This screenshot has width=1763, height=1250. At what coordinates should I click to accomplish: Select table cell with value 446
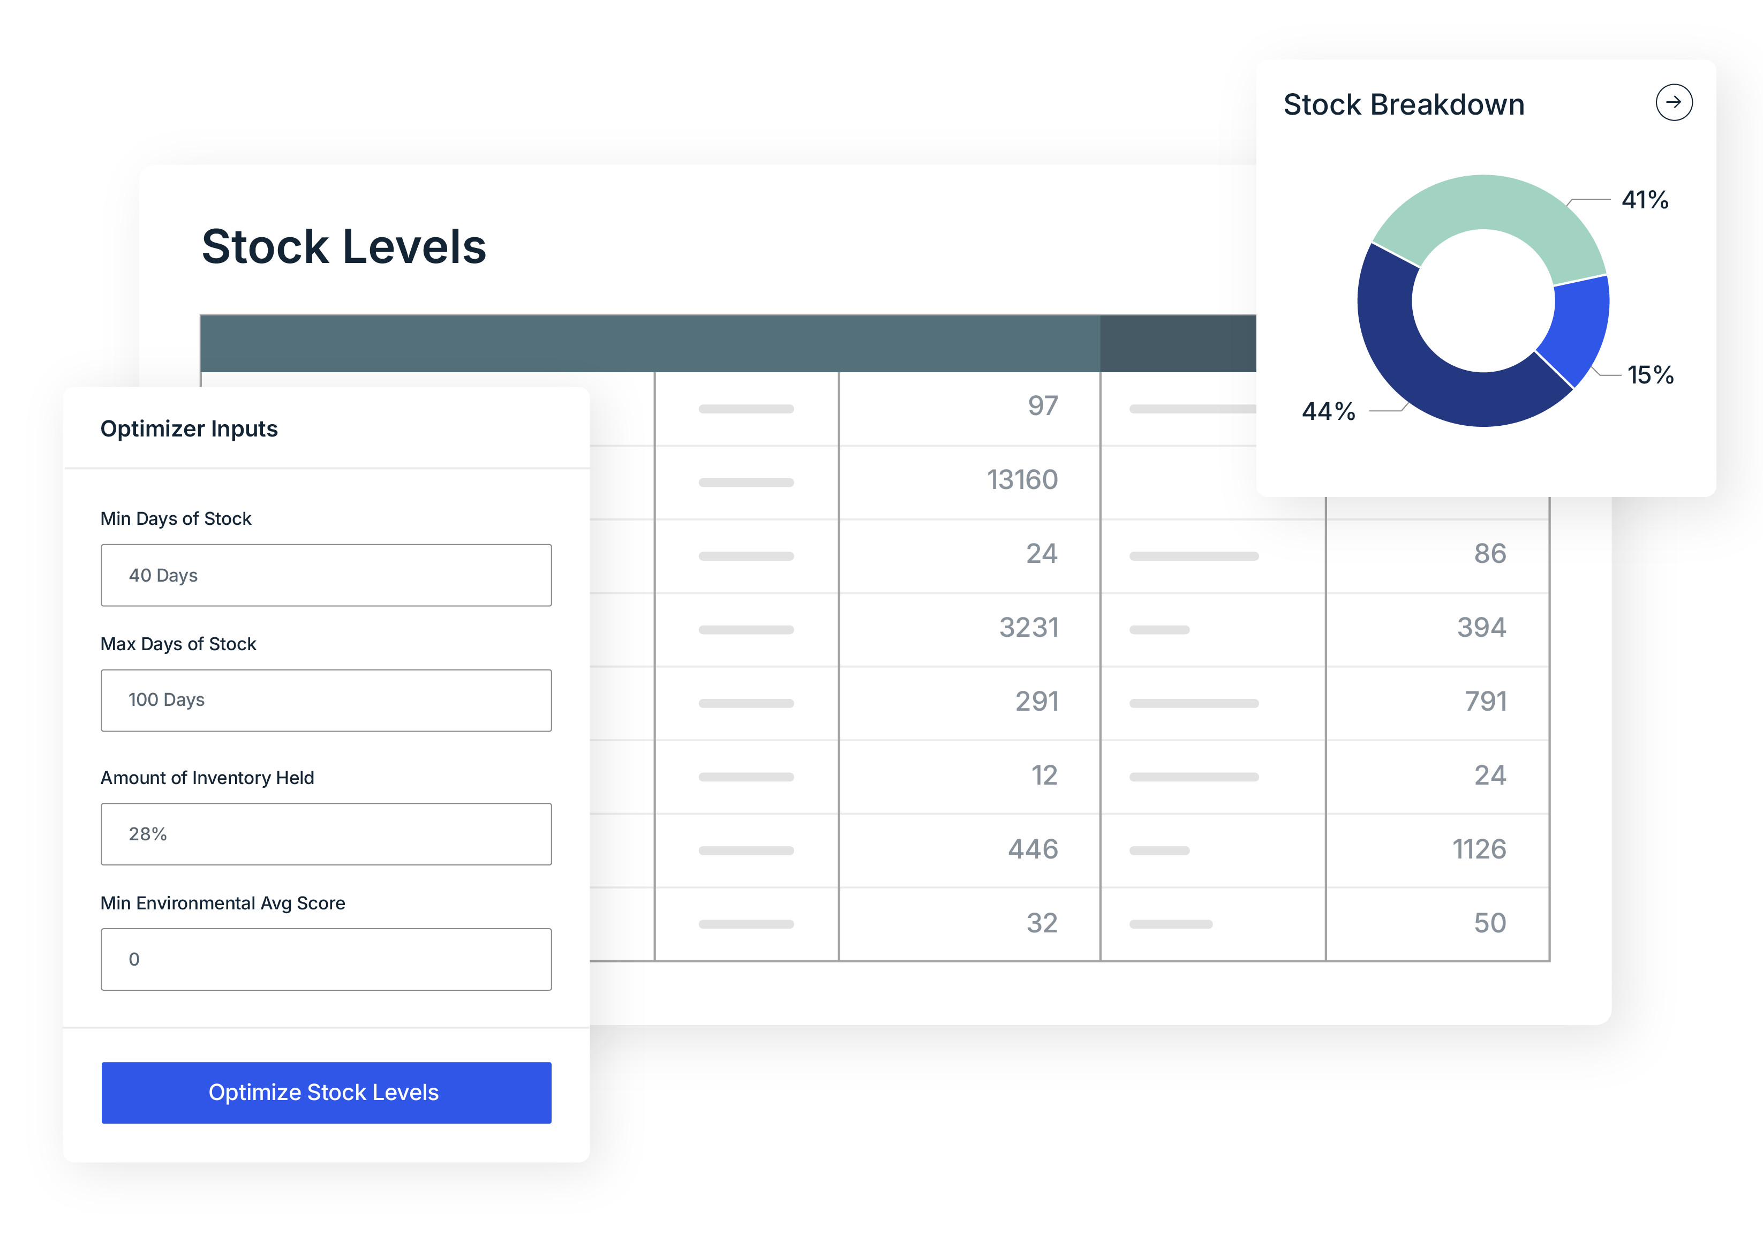pos(969,850)
